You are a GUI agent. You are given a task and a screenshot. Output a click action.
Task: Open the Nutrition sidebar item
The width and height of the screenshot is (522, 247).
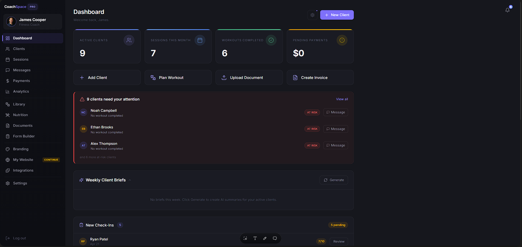(x=33, y=115)
